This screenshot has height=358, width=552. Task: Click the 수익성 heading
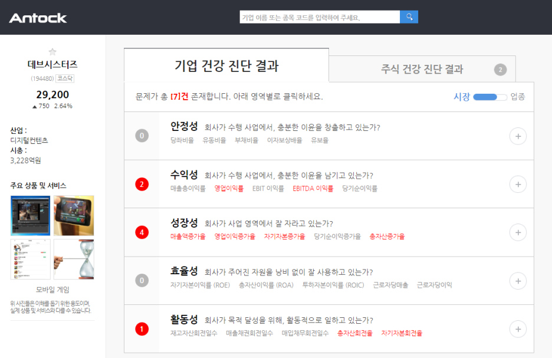coord(184,174)
